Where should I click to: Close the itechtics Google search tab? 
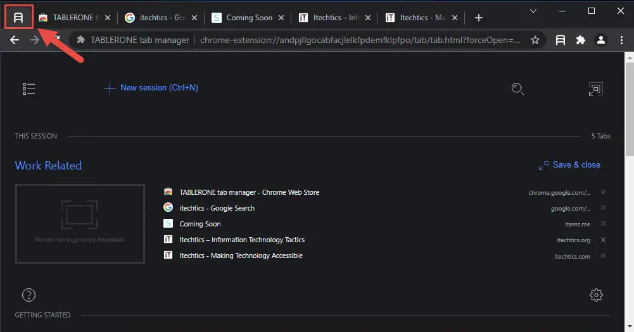point(194,18)
